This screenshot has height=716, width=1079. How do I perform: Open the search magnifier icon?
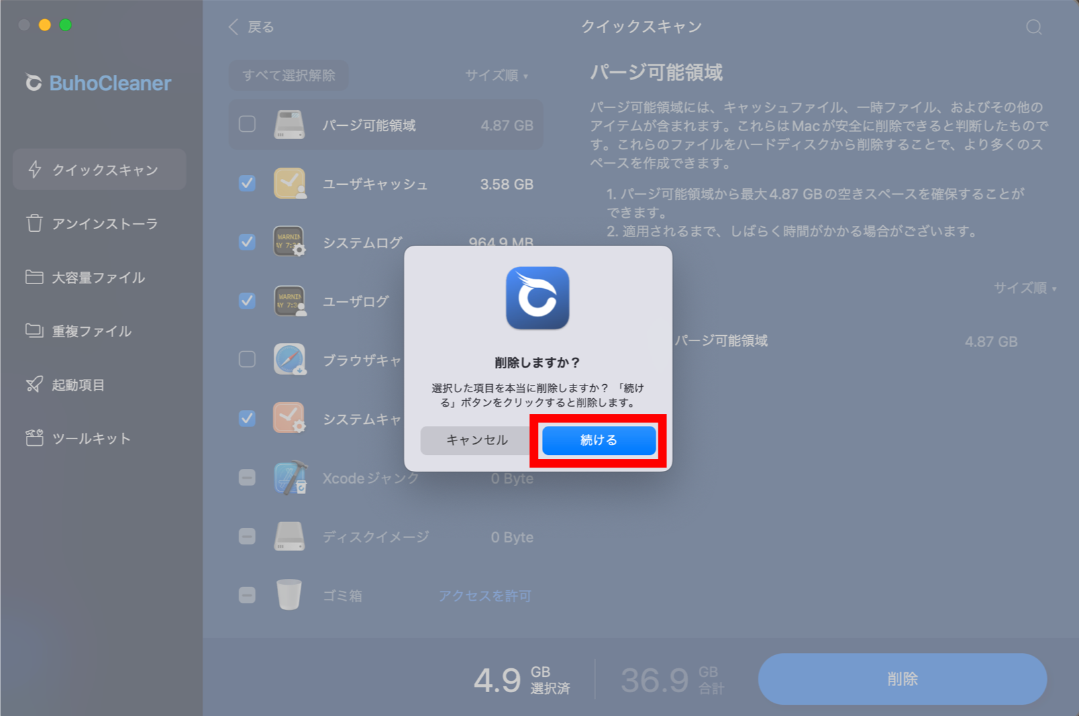[1034, 27]
